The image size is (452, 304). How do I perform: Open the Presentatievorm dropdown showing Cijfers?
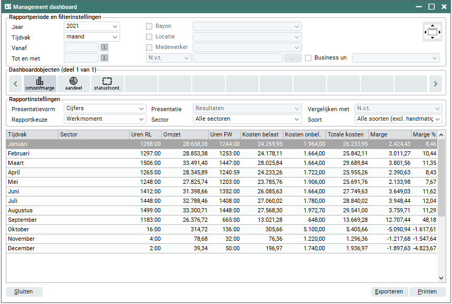(105, 109)
